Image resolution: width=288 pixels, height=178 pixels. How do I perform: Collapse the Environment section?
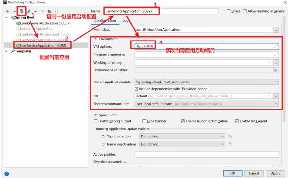pos(96,39)
